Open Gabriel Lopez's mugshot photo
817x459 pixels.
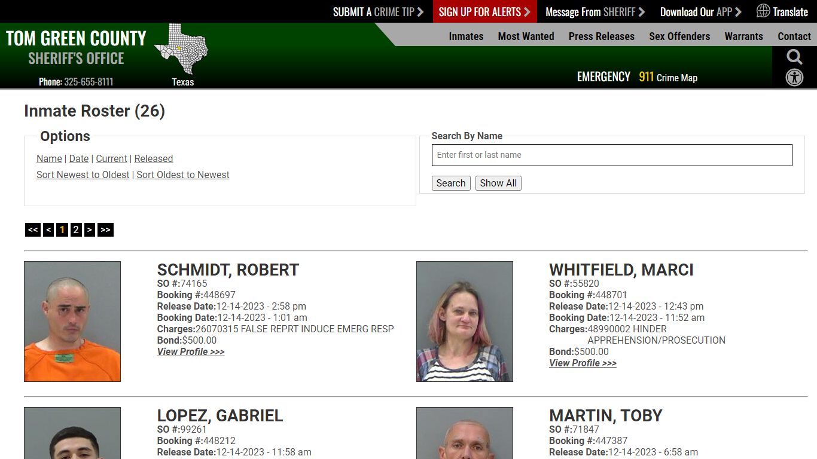[x=72, y=433]
